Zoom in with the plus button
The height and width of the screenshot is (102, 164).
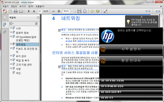tap(59, 11)
